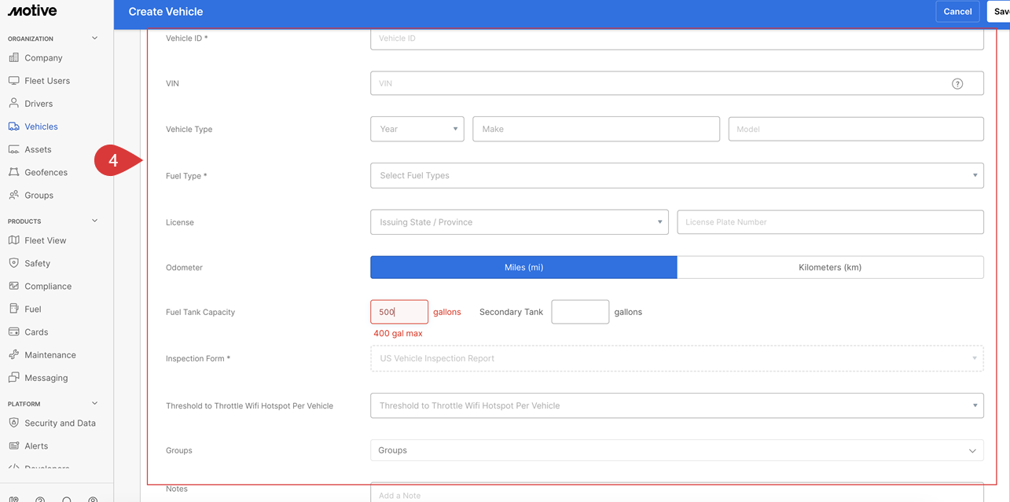Click the Motive logo

32,11
